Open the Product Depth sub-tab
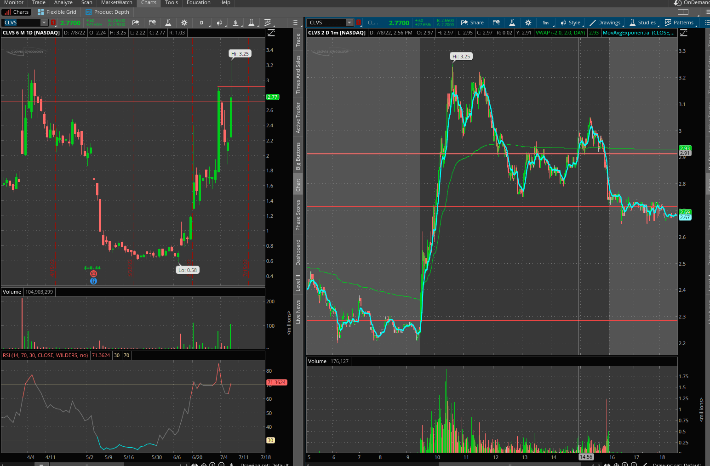The height and width of the screenshot is (466, 710). coord(108,12)
